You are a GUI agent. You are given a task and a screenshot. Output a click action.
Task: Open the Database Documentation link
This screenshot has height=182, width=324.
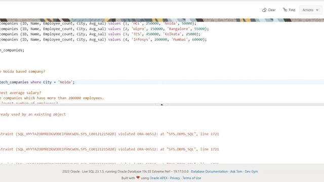[209, 171]
